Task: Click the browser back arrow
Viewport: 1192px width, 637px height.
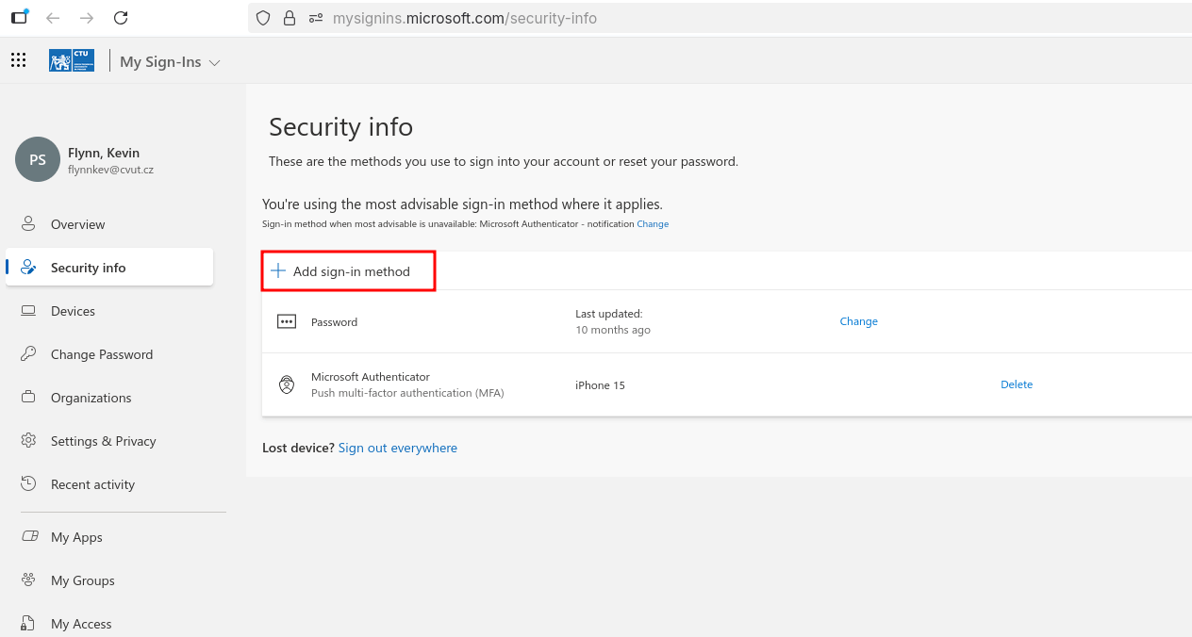Action: click(53, 18)
